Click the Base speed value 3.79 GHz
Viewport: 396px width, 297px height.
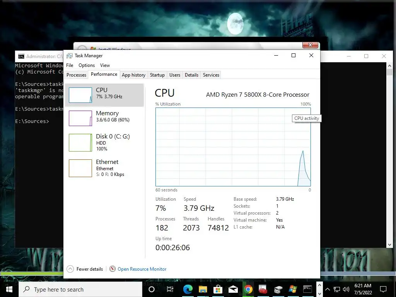(285, 199)
